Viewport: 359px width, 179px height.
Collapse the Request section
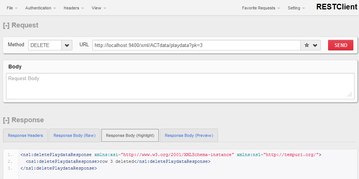click(x=6, y=25)
